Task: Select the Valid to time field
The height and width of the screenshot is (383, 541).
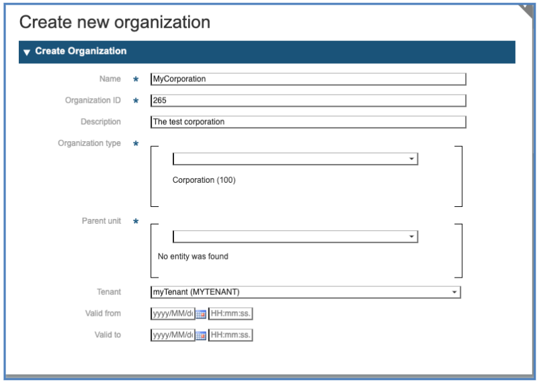Action: (x=231, y=335)
